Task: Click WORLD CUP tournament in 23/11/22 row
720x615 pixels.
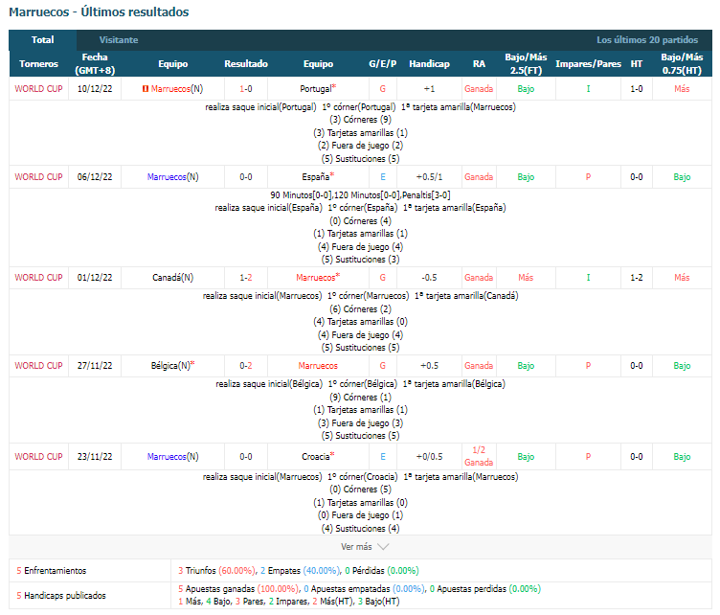Action: coord(38,457)
